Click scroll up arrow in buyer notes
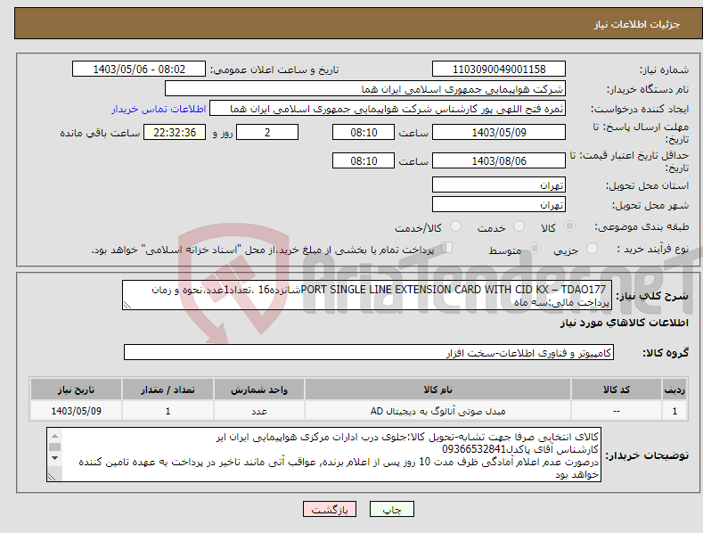 (x=54, y=436)
